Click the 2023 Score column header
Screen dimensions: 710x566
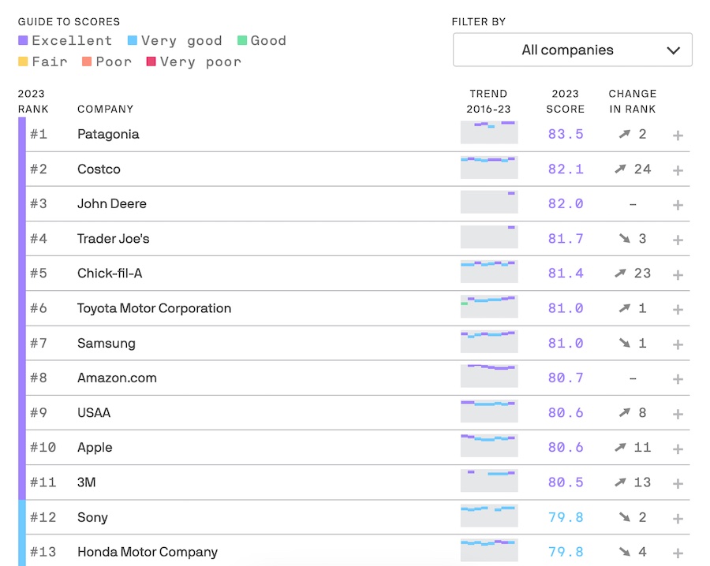[x=565, y=101]
